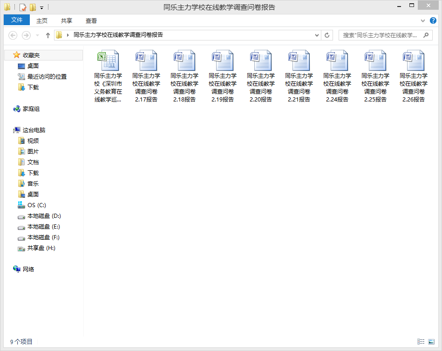Viewport: 442px width, 351px height.
Task: Navigate to OS (C:) drive
Action: (x=36, y=205)
